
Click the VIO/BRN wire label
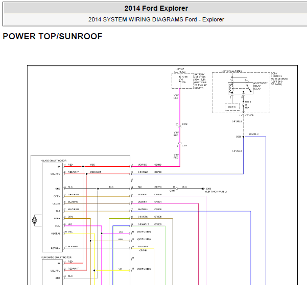pyautogui.click(x=143, y=202)
